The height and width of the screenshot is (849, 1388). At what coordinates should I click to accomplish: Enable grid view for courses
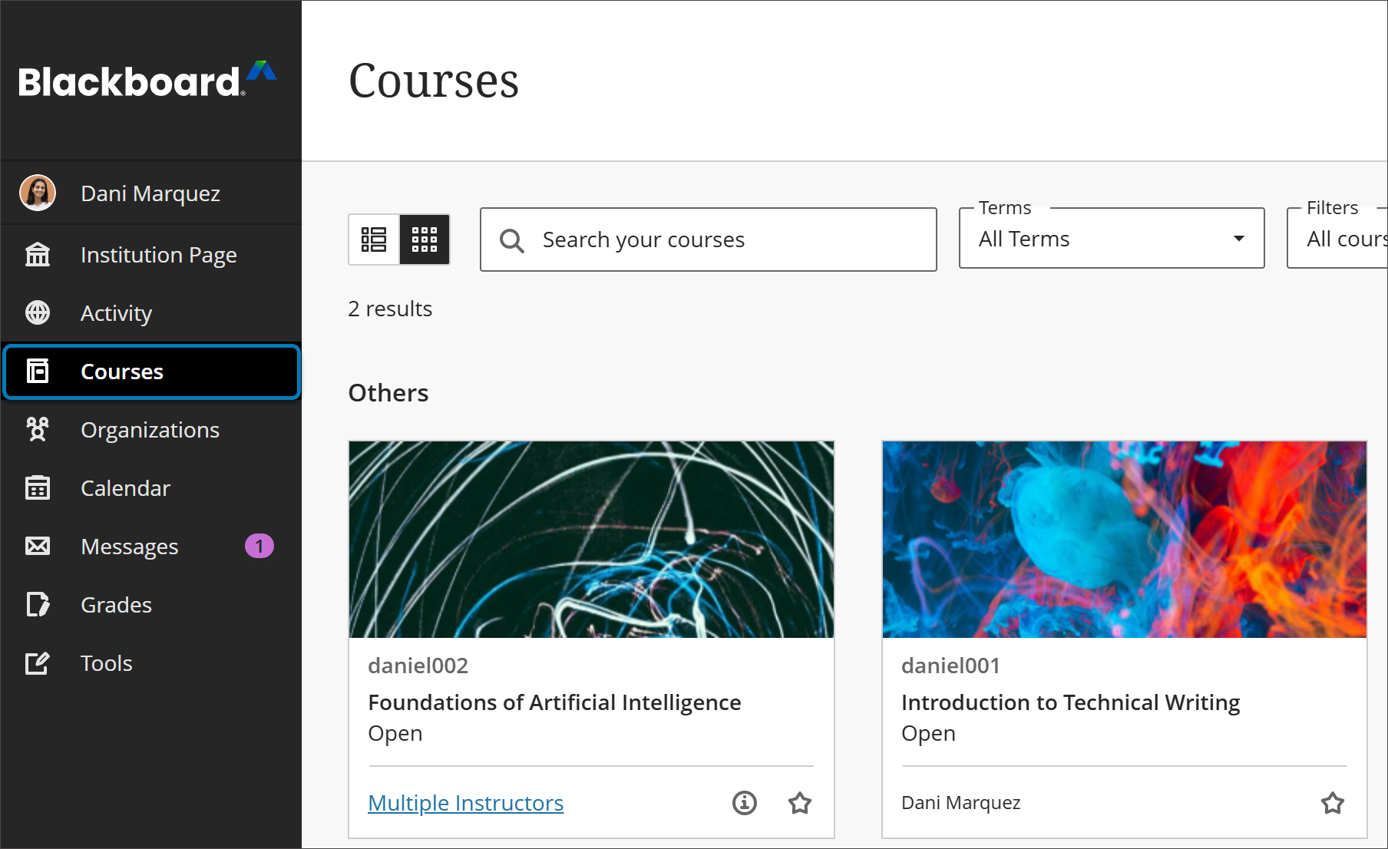click(425, 240)
